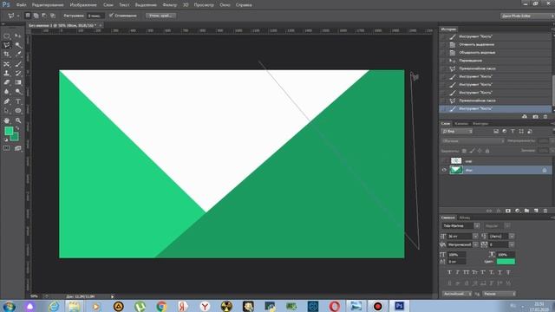
Task: Open the Окно menu
Action: pos(225,5)
